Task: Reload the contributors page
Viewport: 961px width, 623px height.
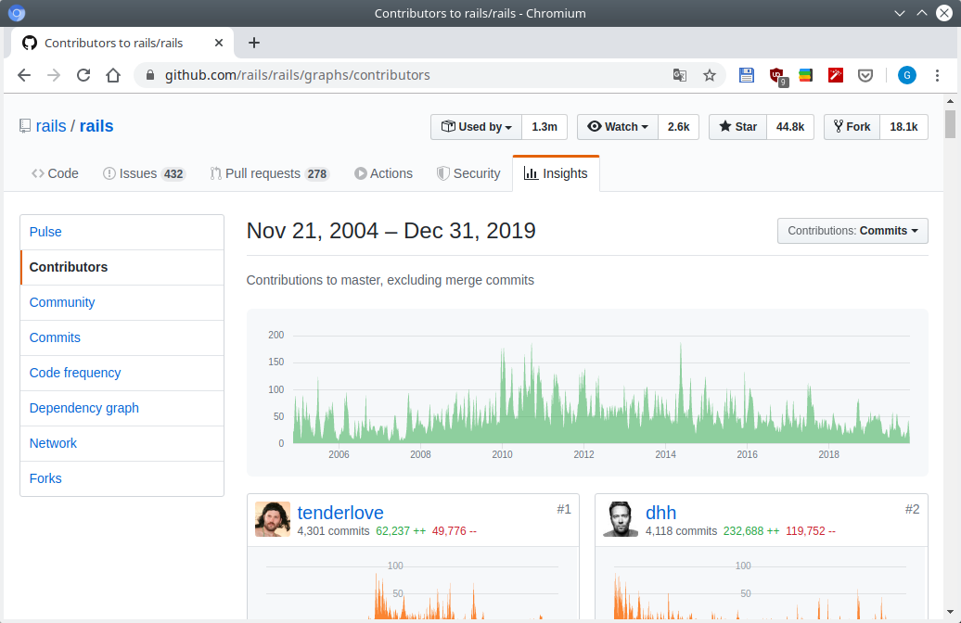Action: click(x=83, y=75)
